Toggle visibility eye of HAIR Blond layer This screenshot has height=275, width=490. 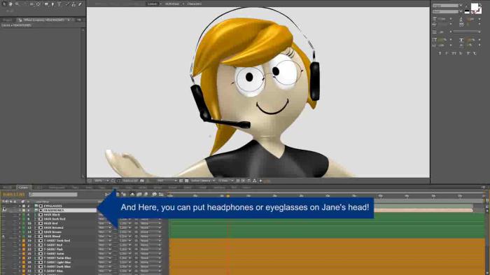pyautogui.click(x=4, y=237)
